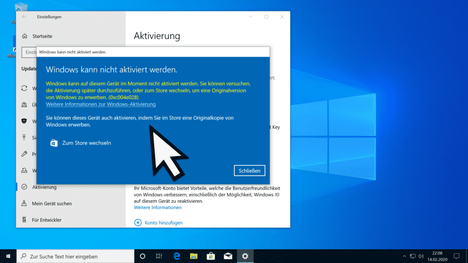Open Task View on the taskbar
Screen dimensions: 468x263
pyautogui.click(x=159, y=256)
